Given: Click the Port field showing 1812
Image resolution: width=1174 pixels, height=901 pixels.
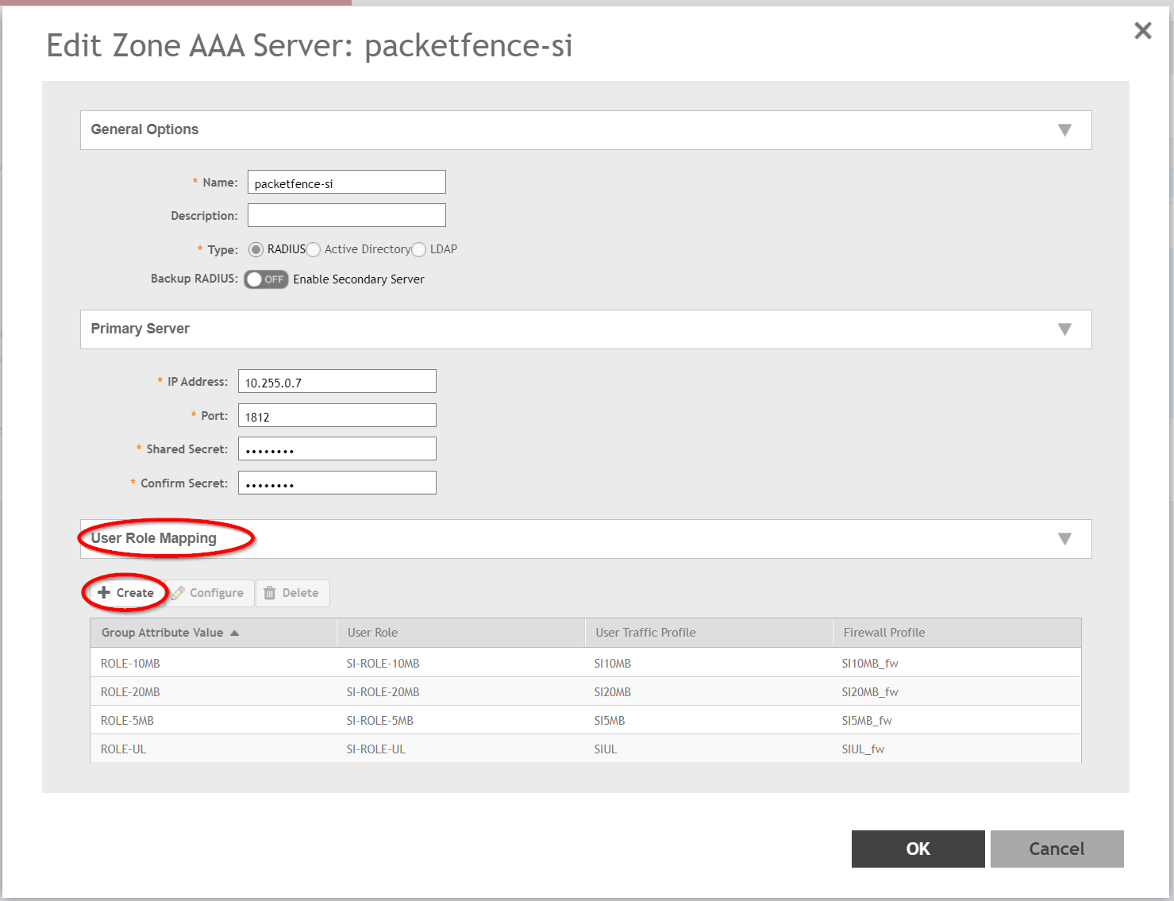Looking at the screenshot, I should click(x=337, y=414).
